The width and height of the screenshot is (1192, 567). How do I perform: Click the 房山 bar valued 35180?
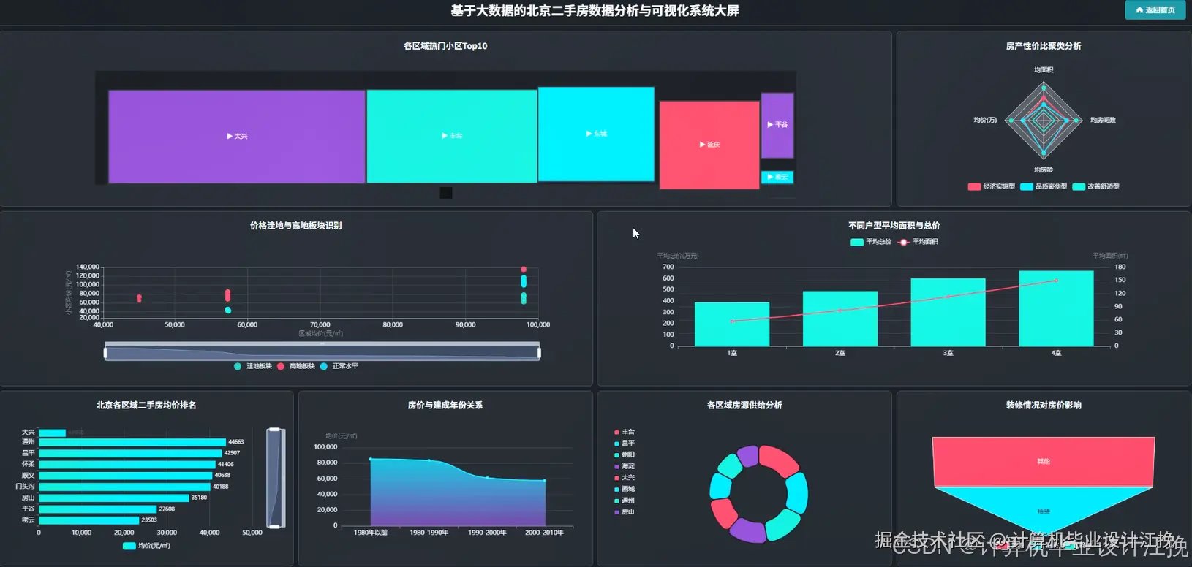[114, 498]
